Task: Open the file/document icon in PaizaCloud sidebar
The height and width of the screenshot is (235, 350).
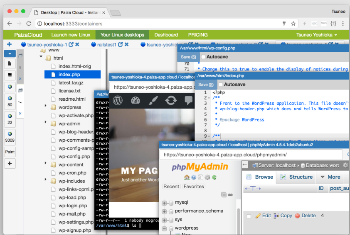Action: 10,64
